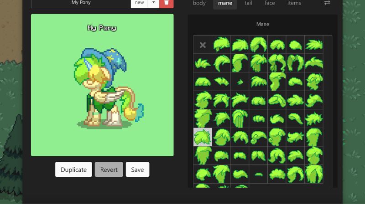Click the swap arrows icon beside items tab
Image resolution: width=365 pixels, height=205 pixels.
tap(327, 3)
